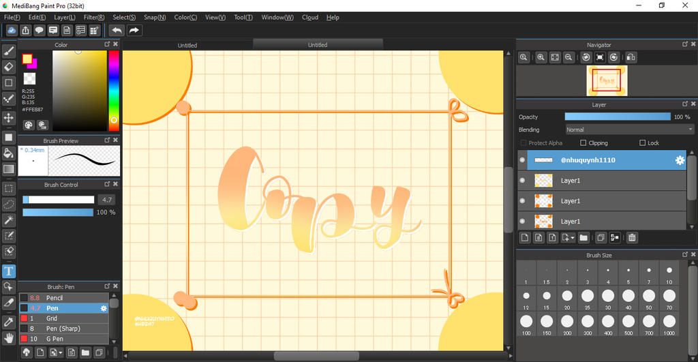This screenshot has width=698, height=362.
Task: Delete layer with the trash icon
Action: [632, 238]
